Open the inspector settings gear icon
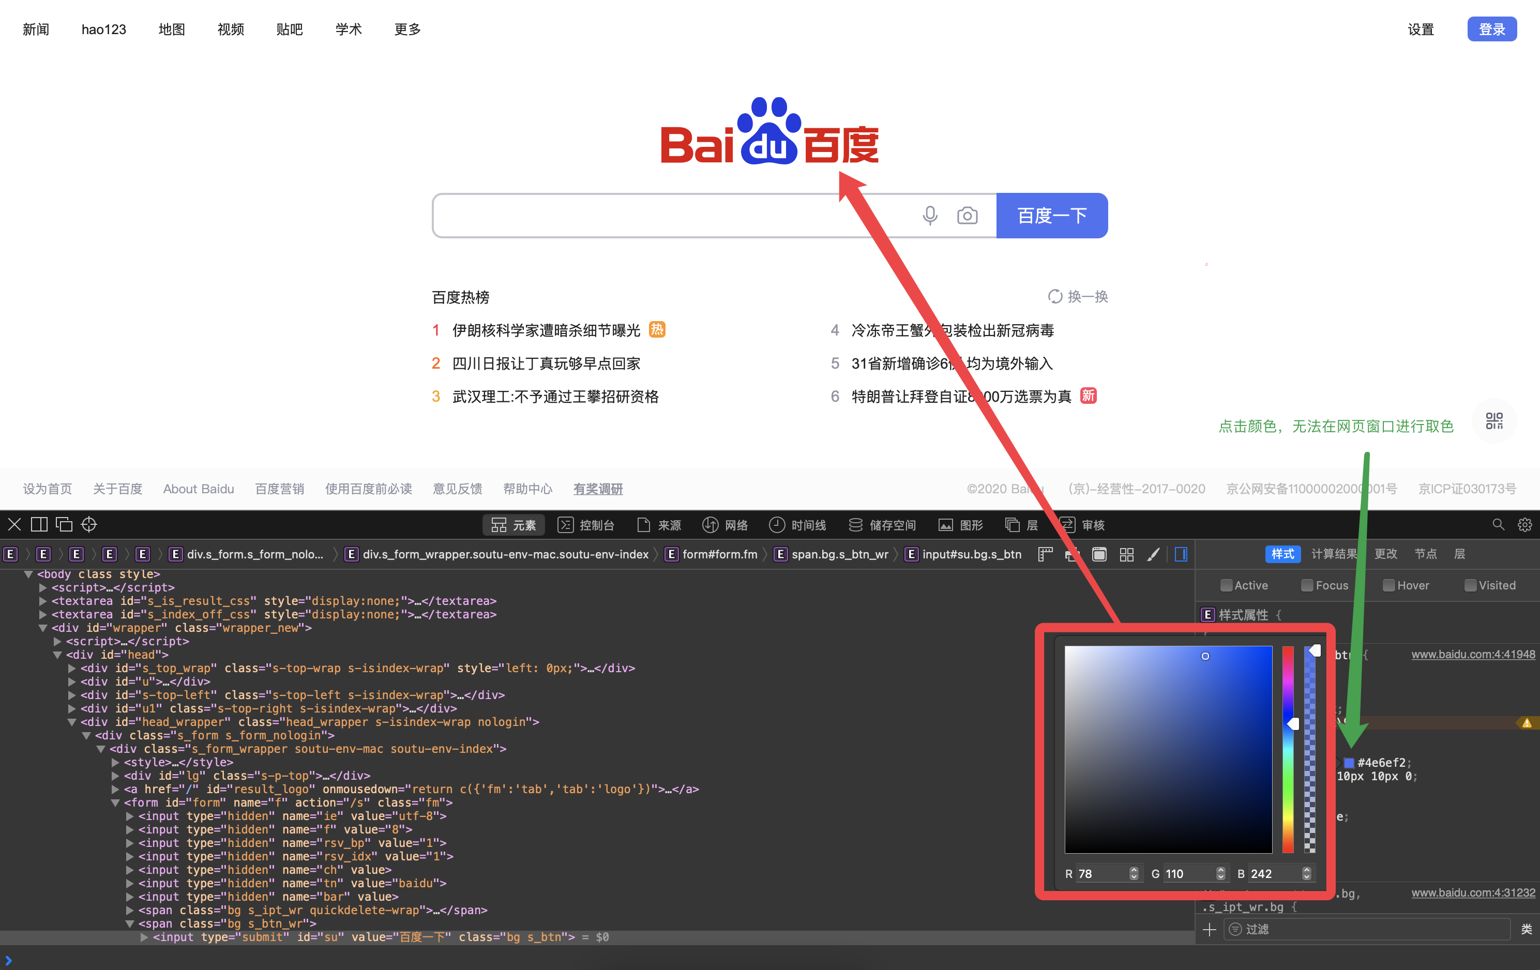 coord(1524,524)
